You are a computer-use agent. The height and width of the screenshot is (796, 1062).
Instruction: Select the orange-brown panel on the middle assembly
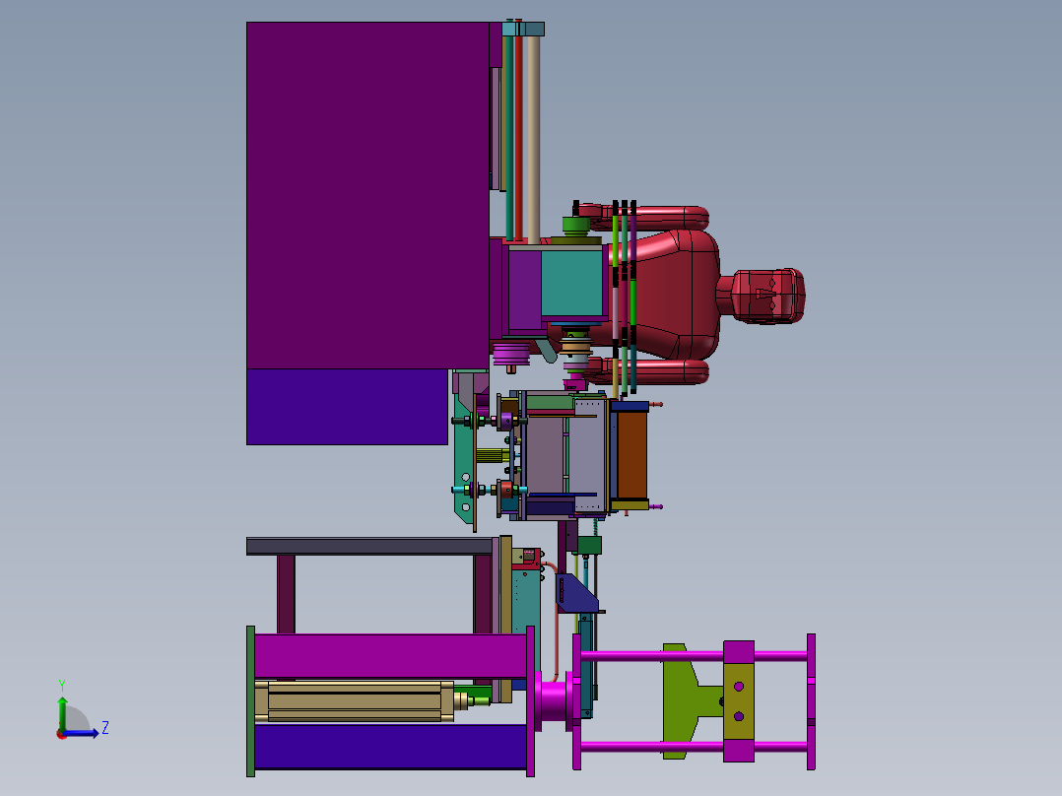point(631,454)
